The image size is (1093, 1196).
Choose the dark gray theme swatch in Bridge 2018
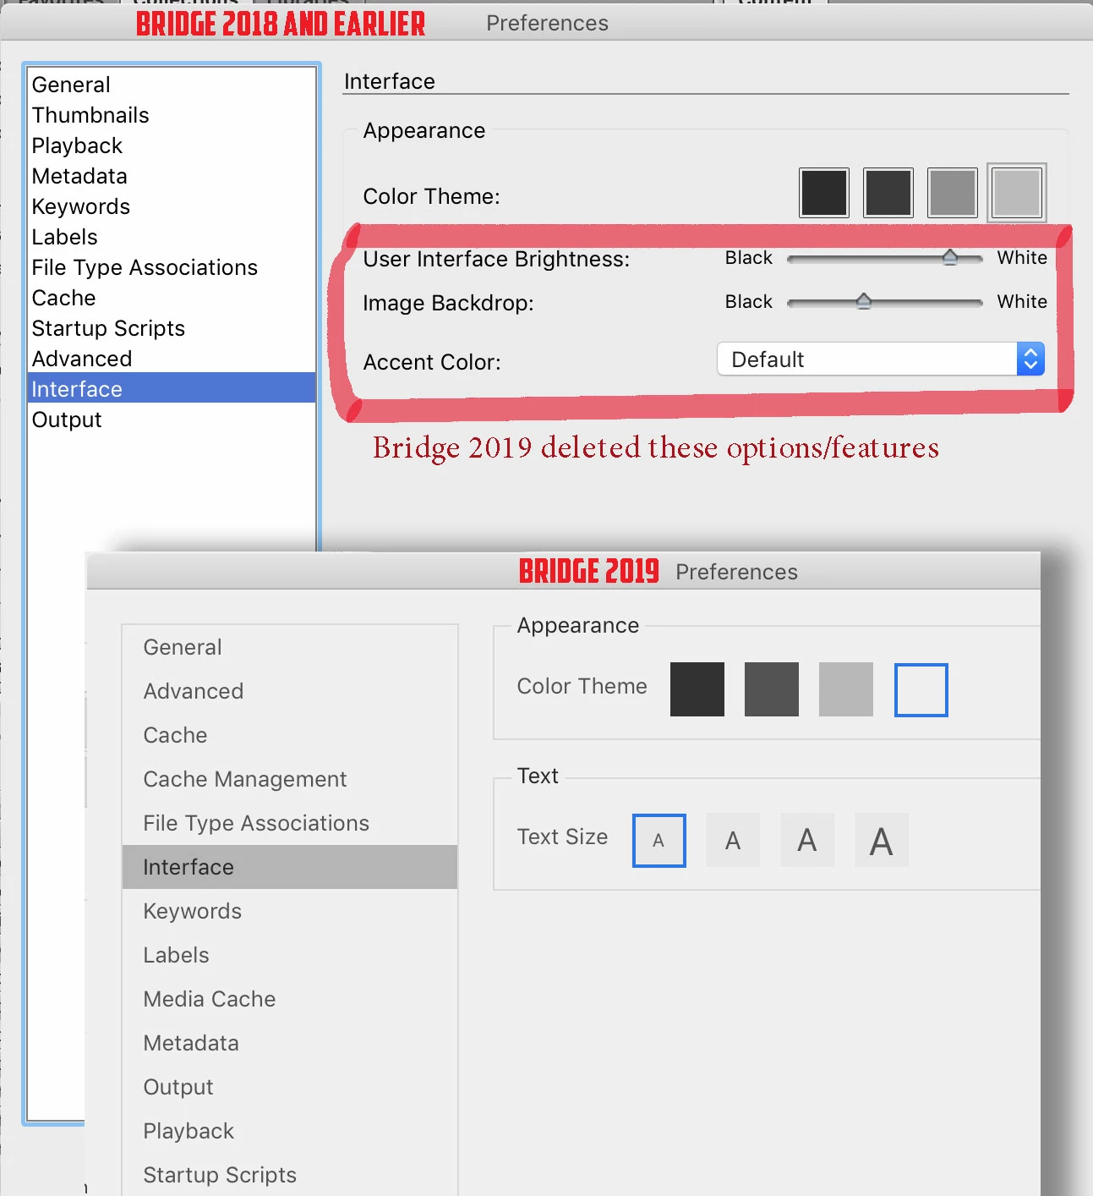888,193
